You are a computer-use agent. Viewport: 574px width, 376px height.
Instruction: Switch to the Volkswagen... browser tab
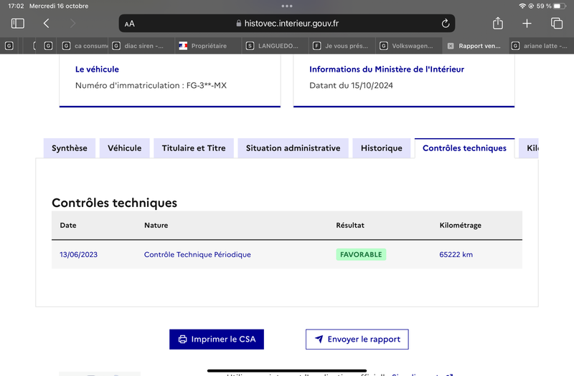point(409,46)
